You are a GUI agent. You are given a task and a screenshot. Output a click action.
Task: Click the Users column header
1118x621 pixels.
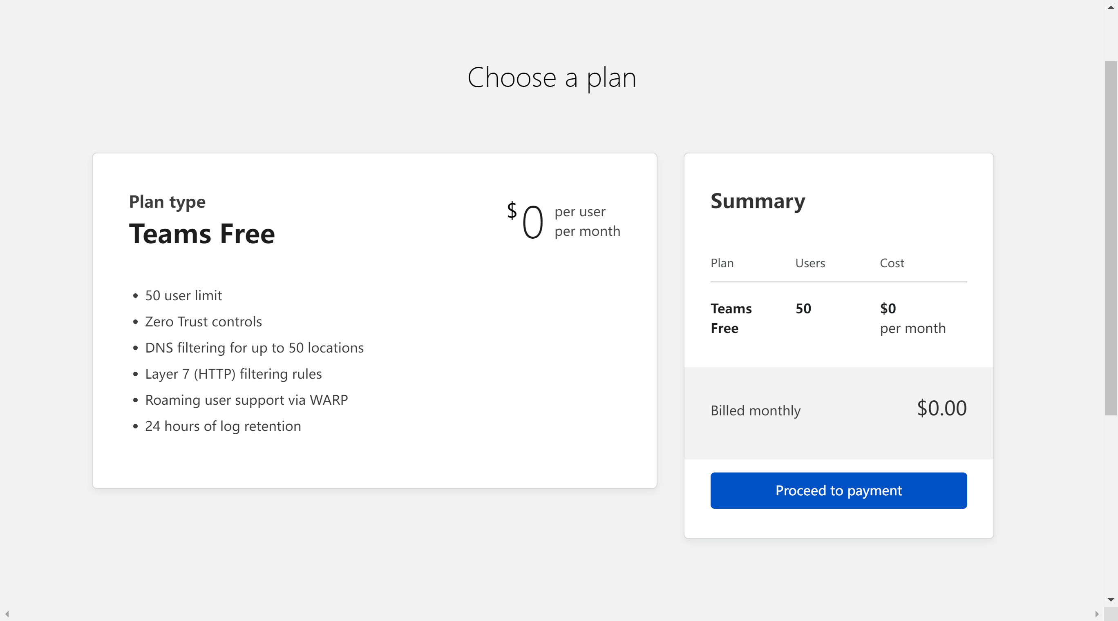810,263
